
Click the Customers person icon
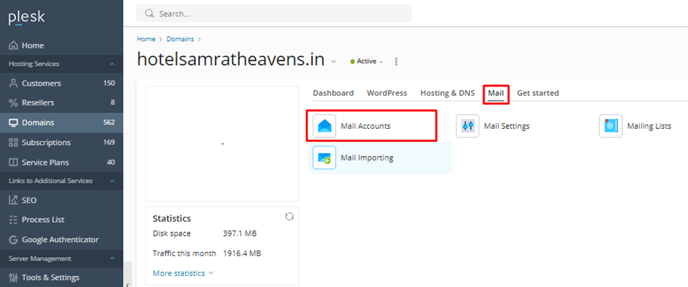pyautogui.click(x=14, y=83)
